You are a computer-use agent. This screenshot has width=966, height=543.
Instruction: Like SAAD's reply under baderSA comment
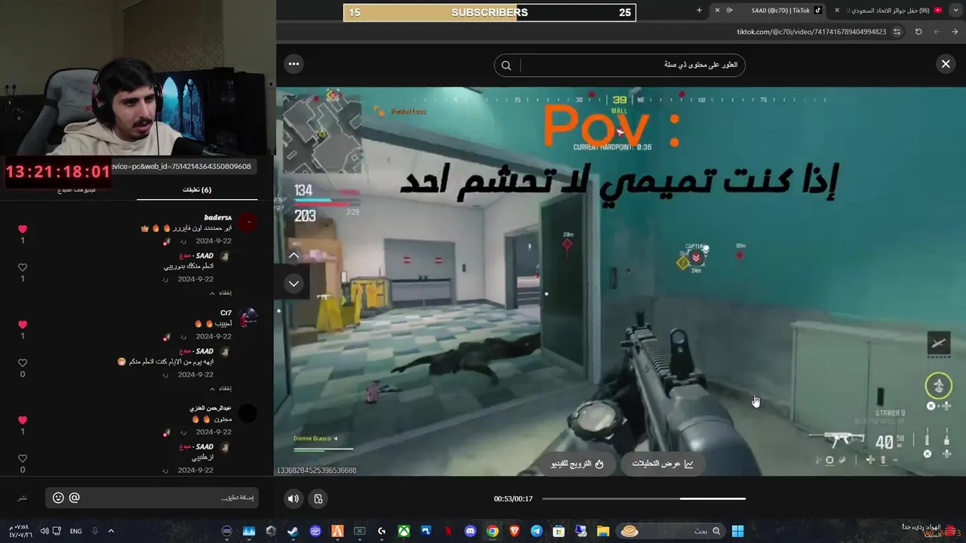coord(22,267)
